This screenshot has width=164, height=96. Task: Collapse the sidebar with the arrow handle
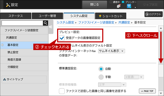pos(51,27)
